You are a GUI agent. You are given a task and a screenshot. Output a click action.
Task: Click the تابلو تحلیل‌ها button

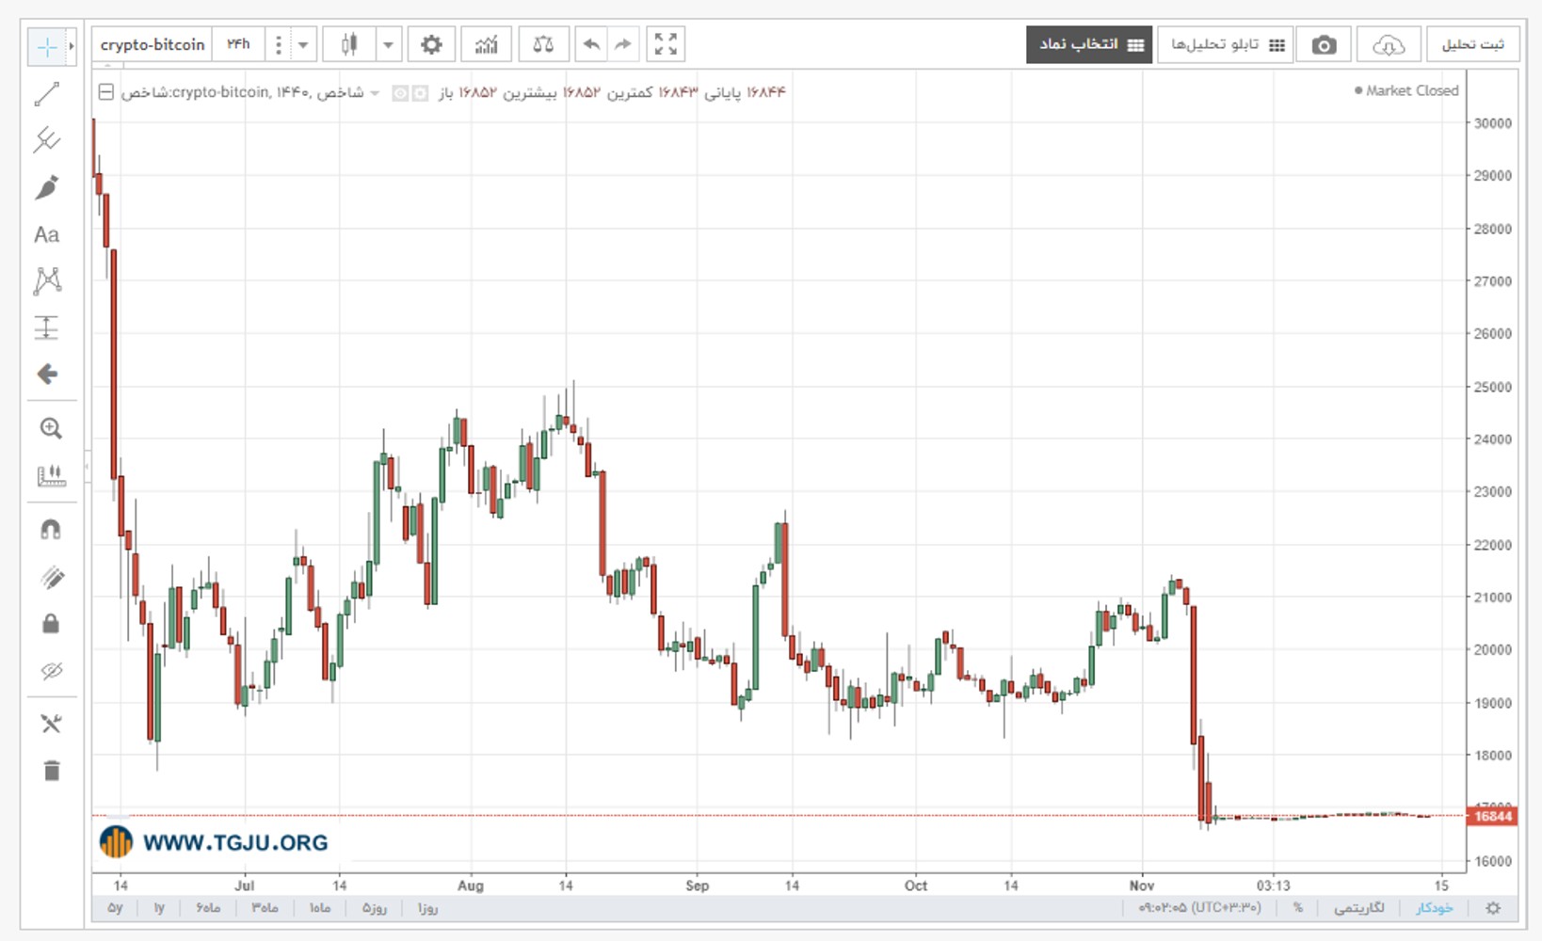click(x=1227, y=44)
